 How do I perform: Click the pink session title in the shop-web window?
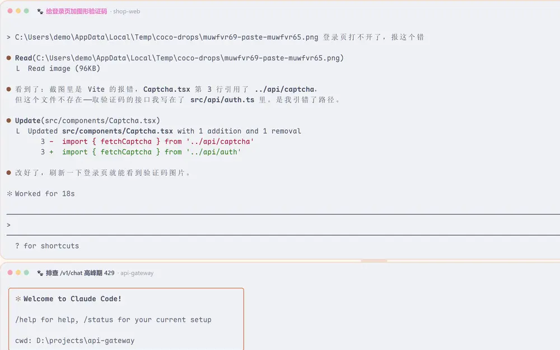tap(76, 11)
